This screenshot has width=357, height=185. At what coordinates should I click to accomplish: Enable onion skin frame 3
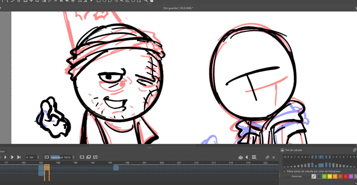pyautogui.click(x=333, y=157)
